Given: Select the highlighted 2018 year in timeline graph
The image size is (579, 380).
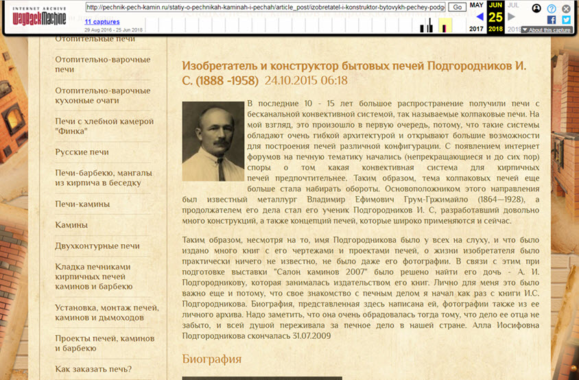Looking at the screenshot, I should (x=445, y=25).
